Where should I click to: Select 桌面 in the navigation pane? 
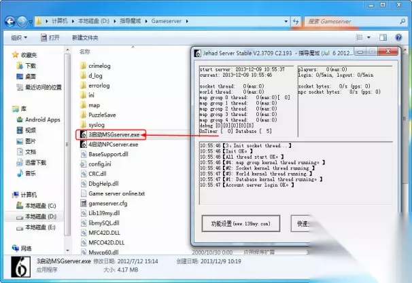26,76
